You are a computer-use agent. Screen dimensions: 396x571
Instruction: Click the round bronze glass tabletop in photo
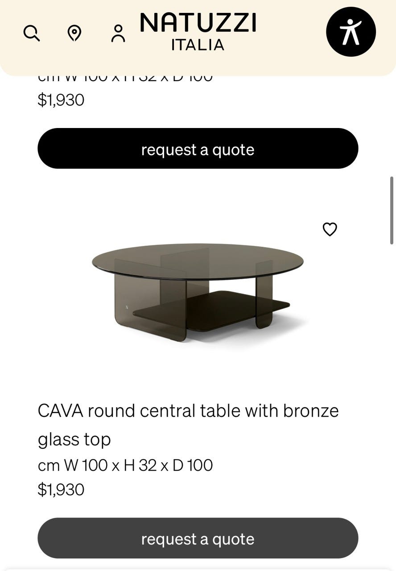(198, 260)
